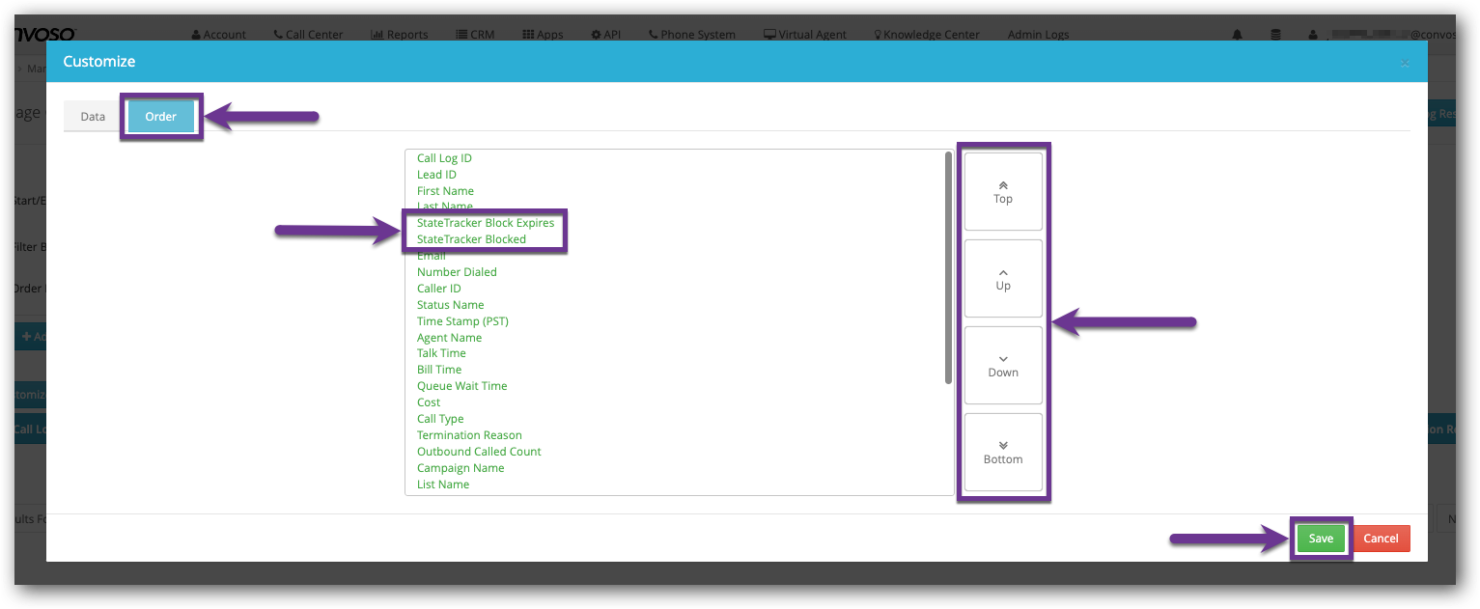The width and height of the screenshot is (1480, 609).
Task: Select Number Dialed field
Action: pos(457,272)
